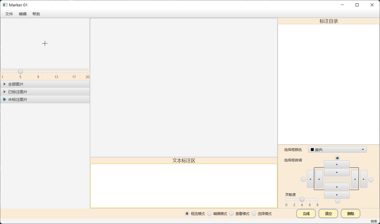
Task: Click the black color swatch in the color dropdown
Action: coord(312,150)
